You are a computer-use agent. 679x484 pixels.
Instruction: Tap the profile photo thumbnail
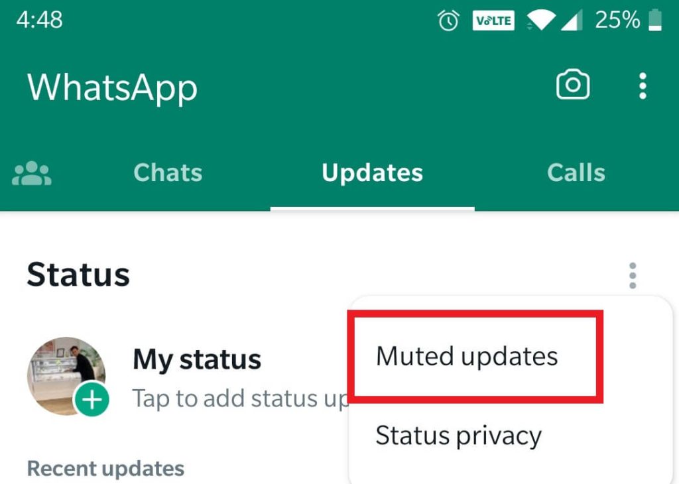pyautogui.click(x=66, y=376)
